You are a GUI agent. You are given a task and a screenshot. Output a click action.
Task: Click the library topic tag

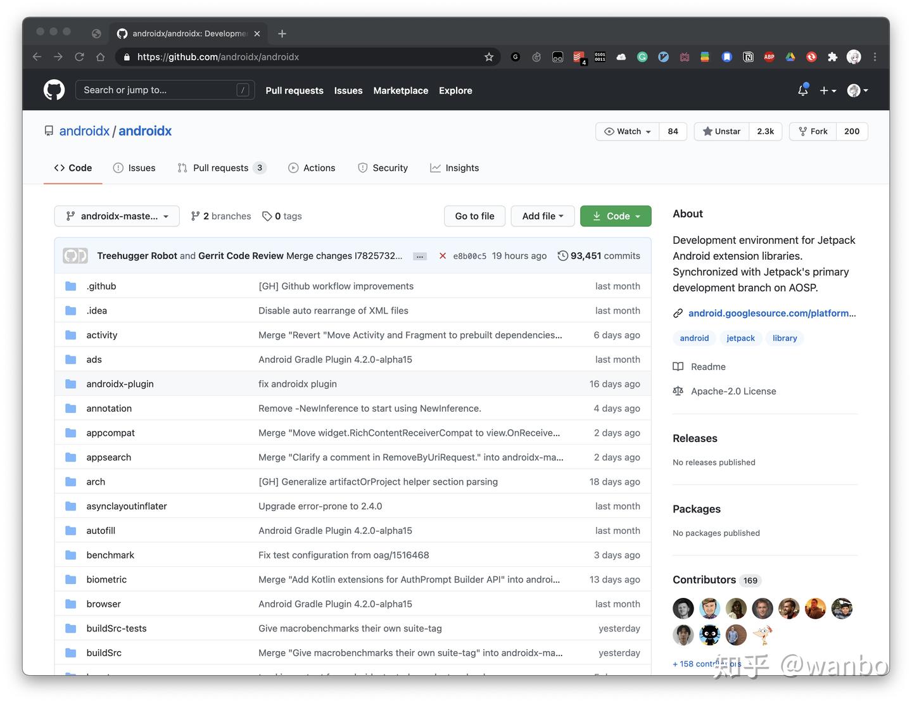pyautogui.click(x=785, y=338)
